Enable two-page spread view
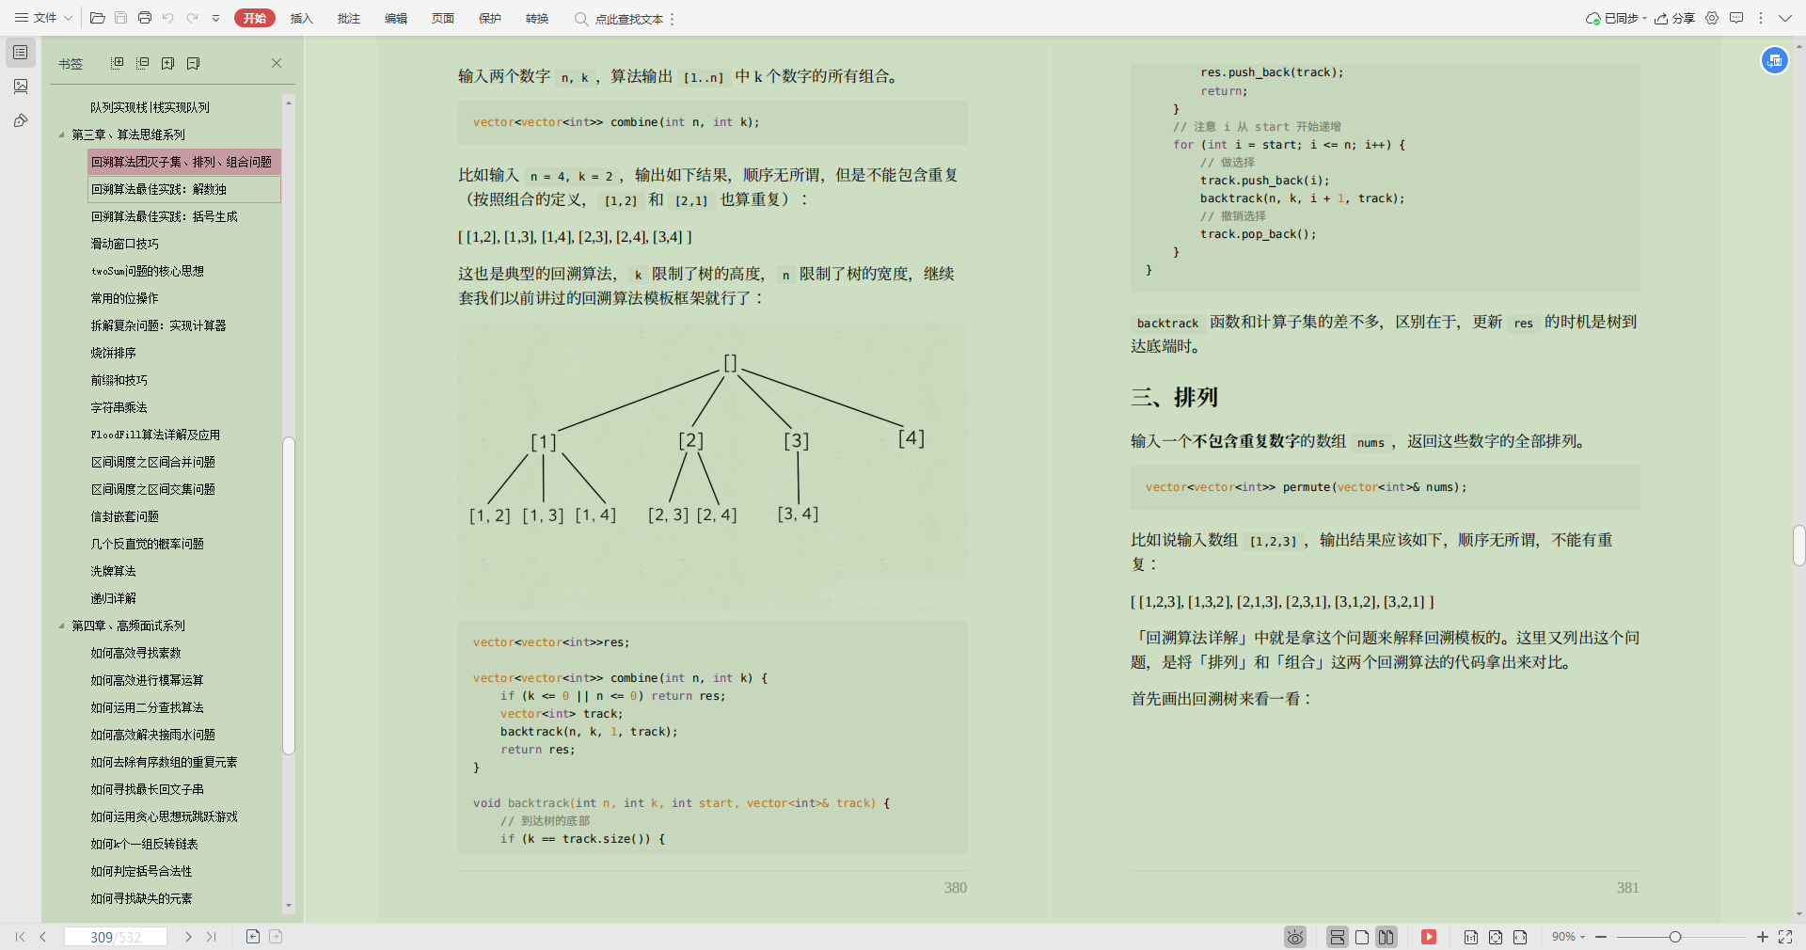Viewport: 1806px width, 950px height. (1386, 937)
